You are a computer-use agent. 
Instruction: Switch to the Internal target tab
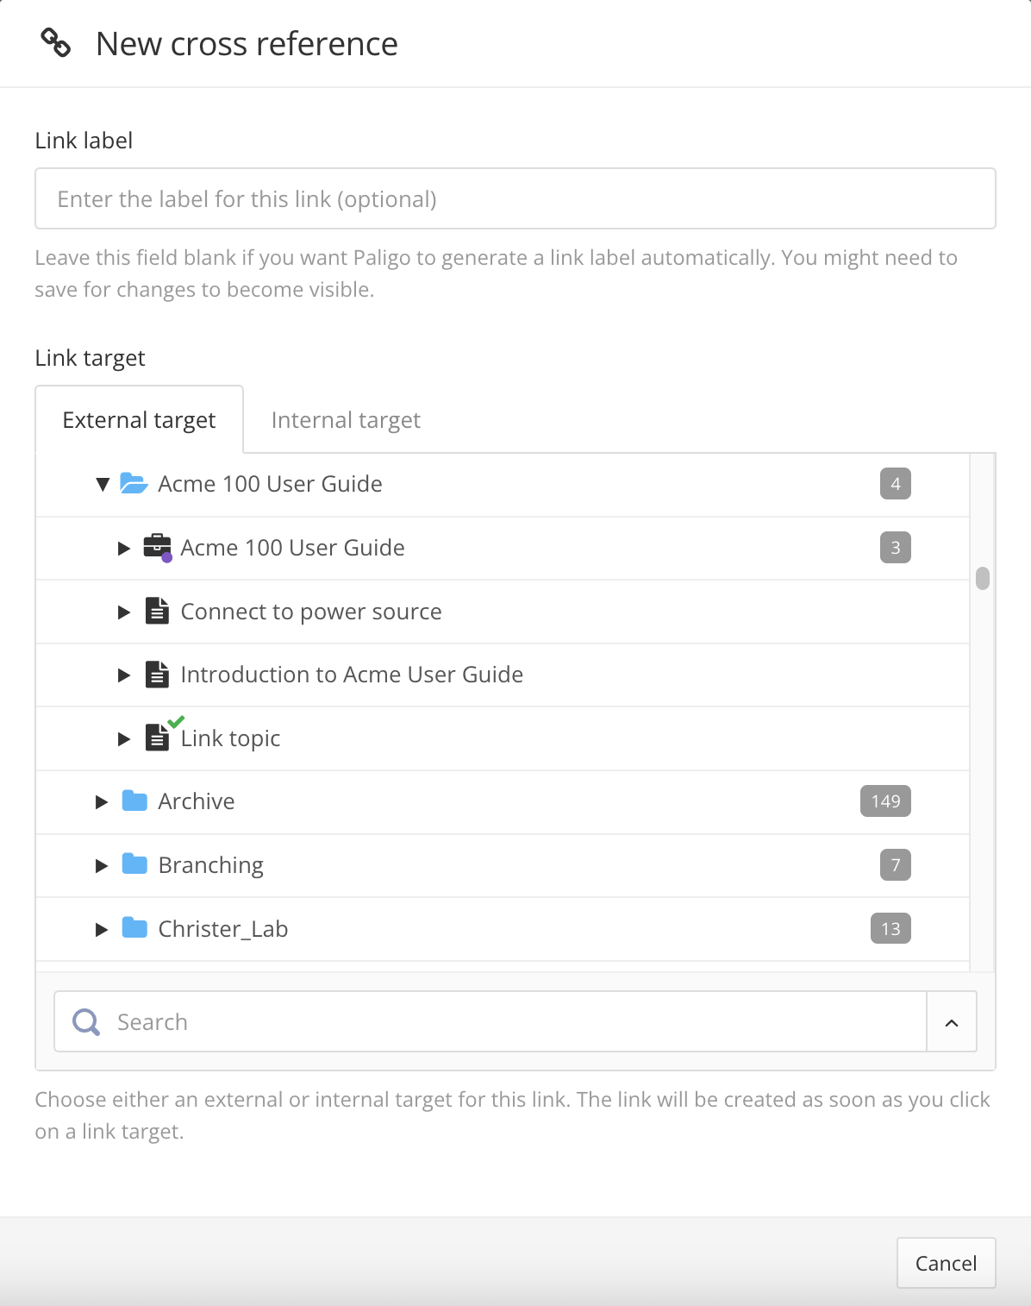345,420
